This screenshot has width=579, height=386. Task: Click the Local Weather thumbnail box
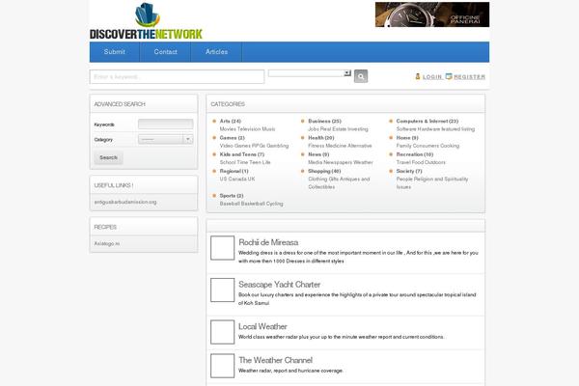[222, 332]
